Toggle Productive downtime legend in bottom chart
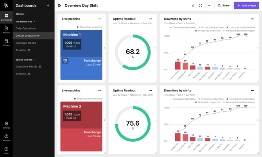 (x=211, y=99)
